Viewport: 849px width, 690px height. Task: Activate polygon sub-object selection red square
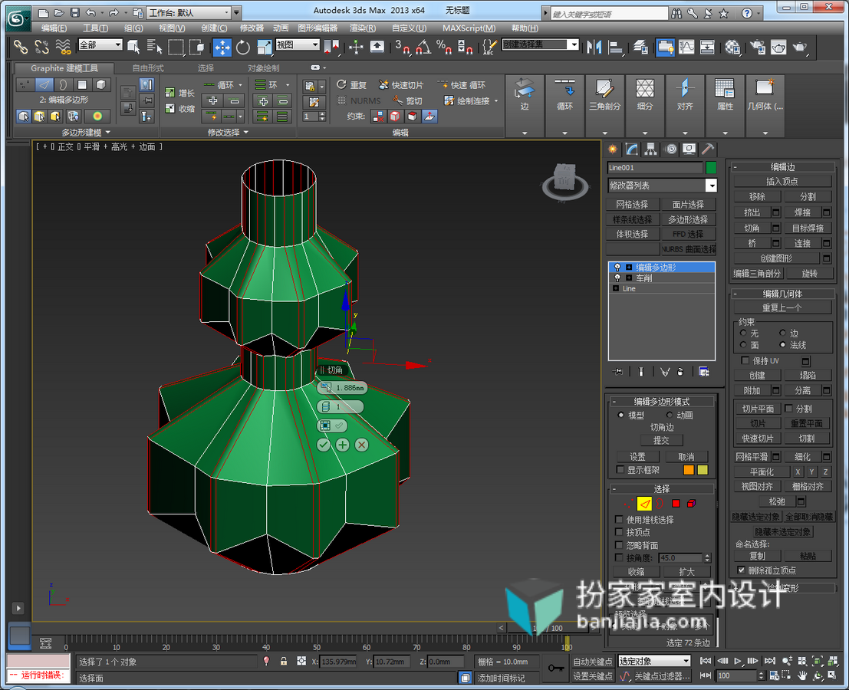point(676,503)
